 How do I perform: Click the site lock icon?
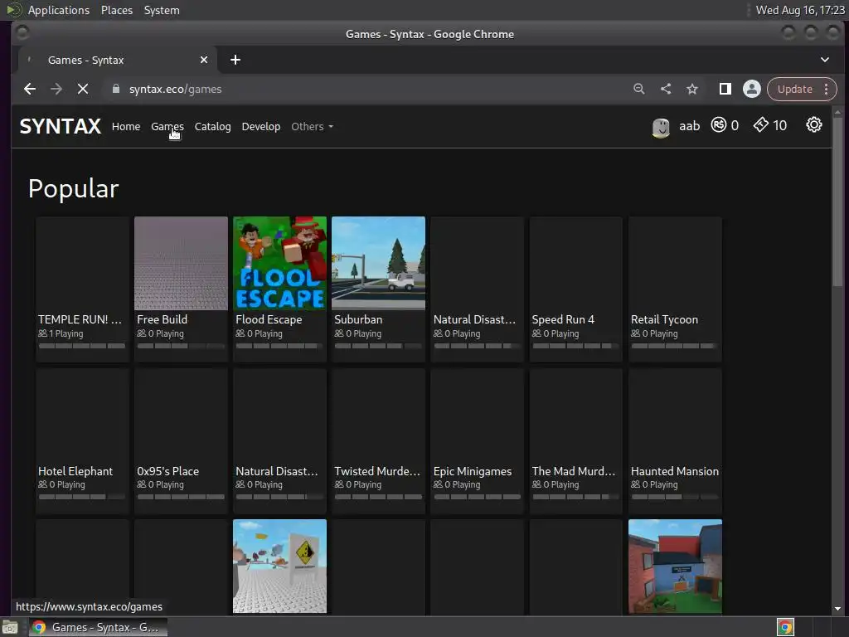click(x=116, y=89)
